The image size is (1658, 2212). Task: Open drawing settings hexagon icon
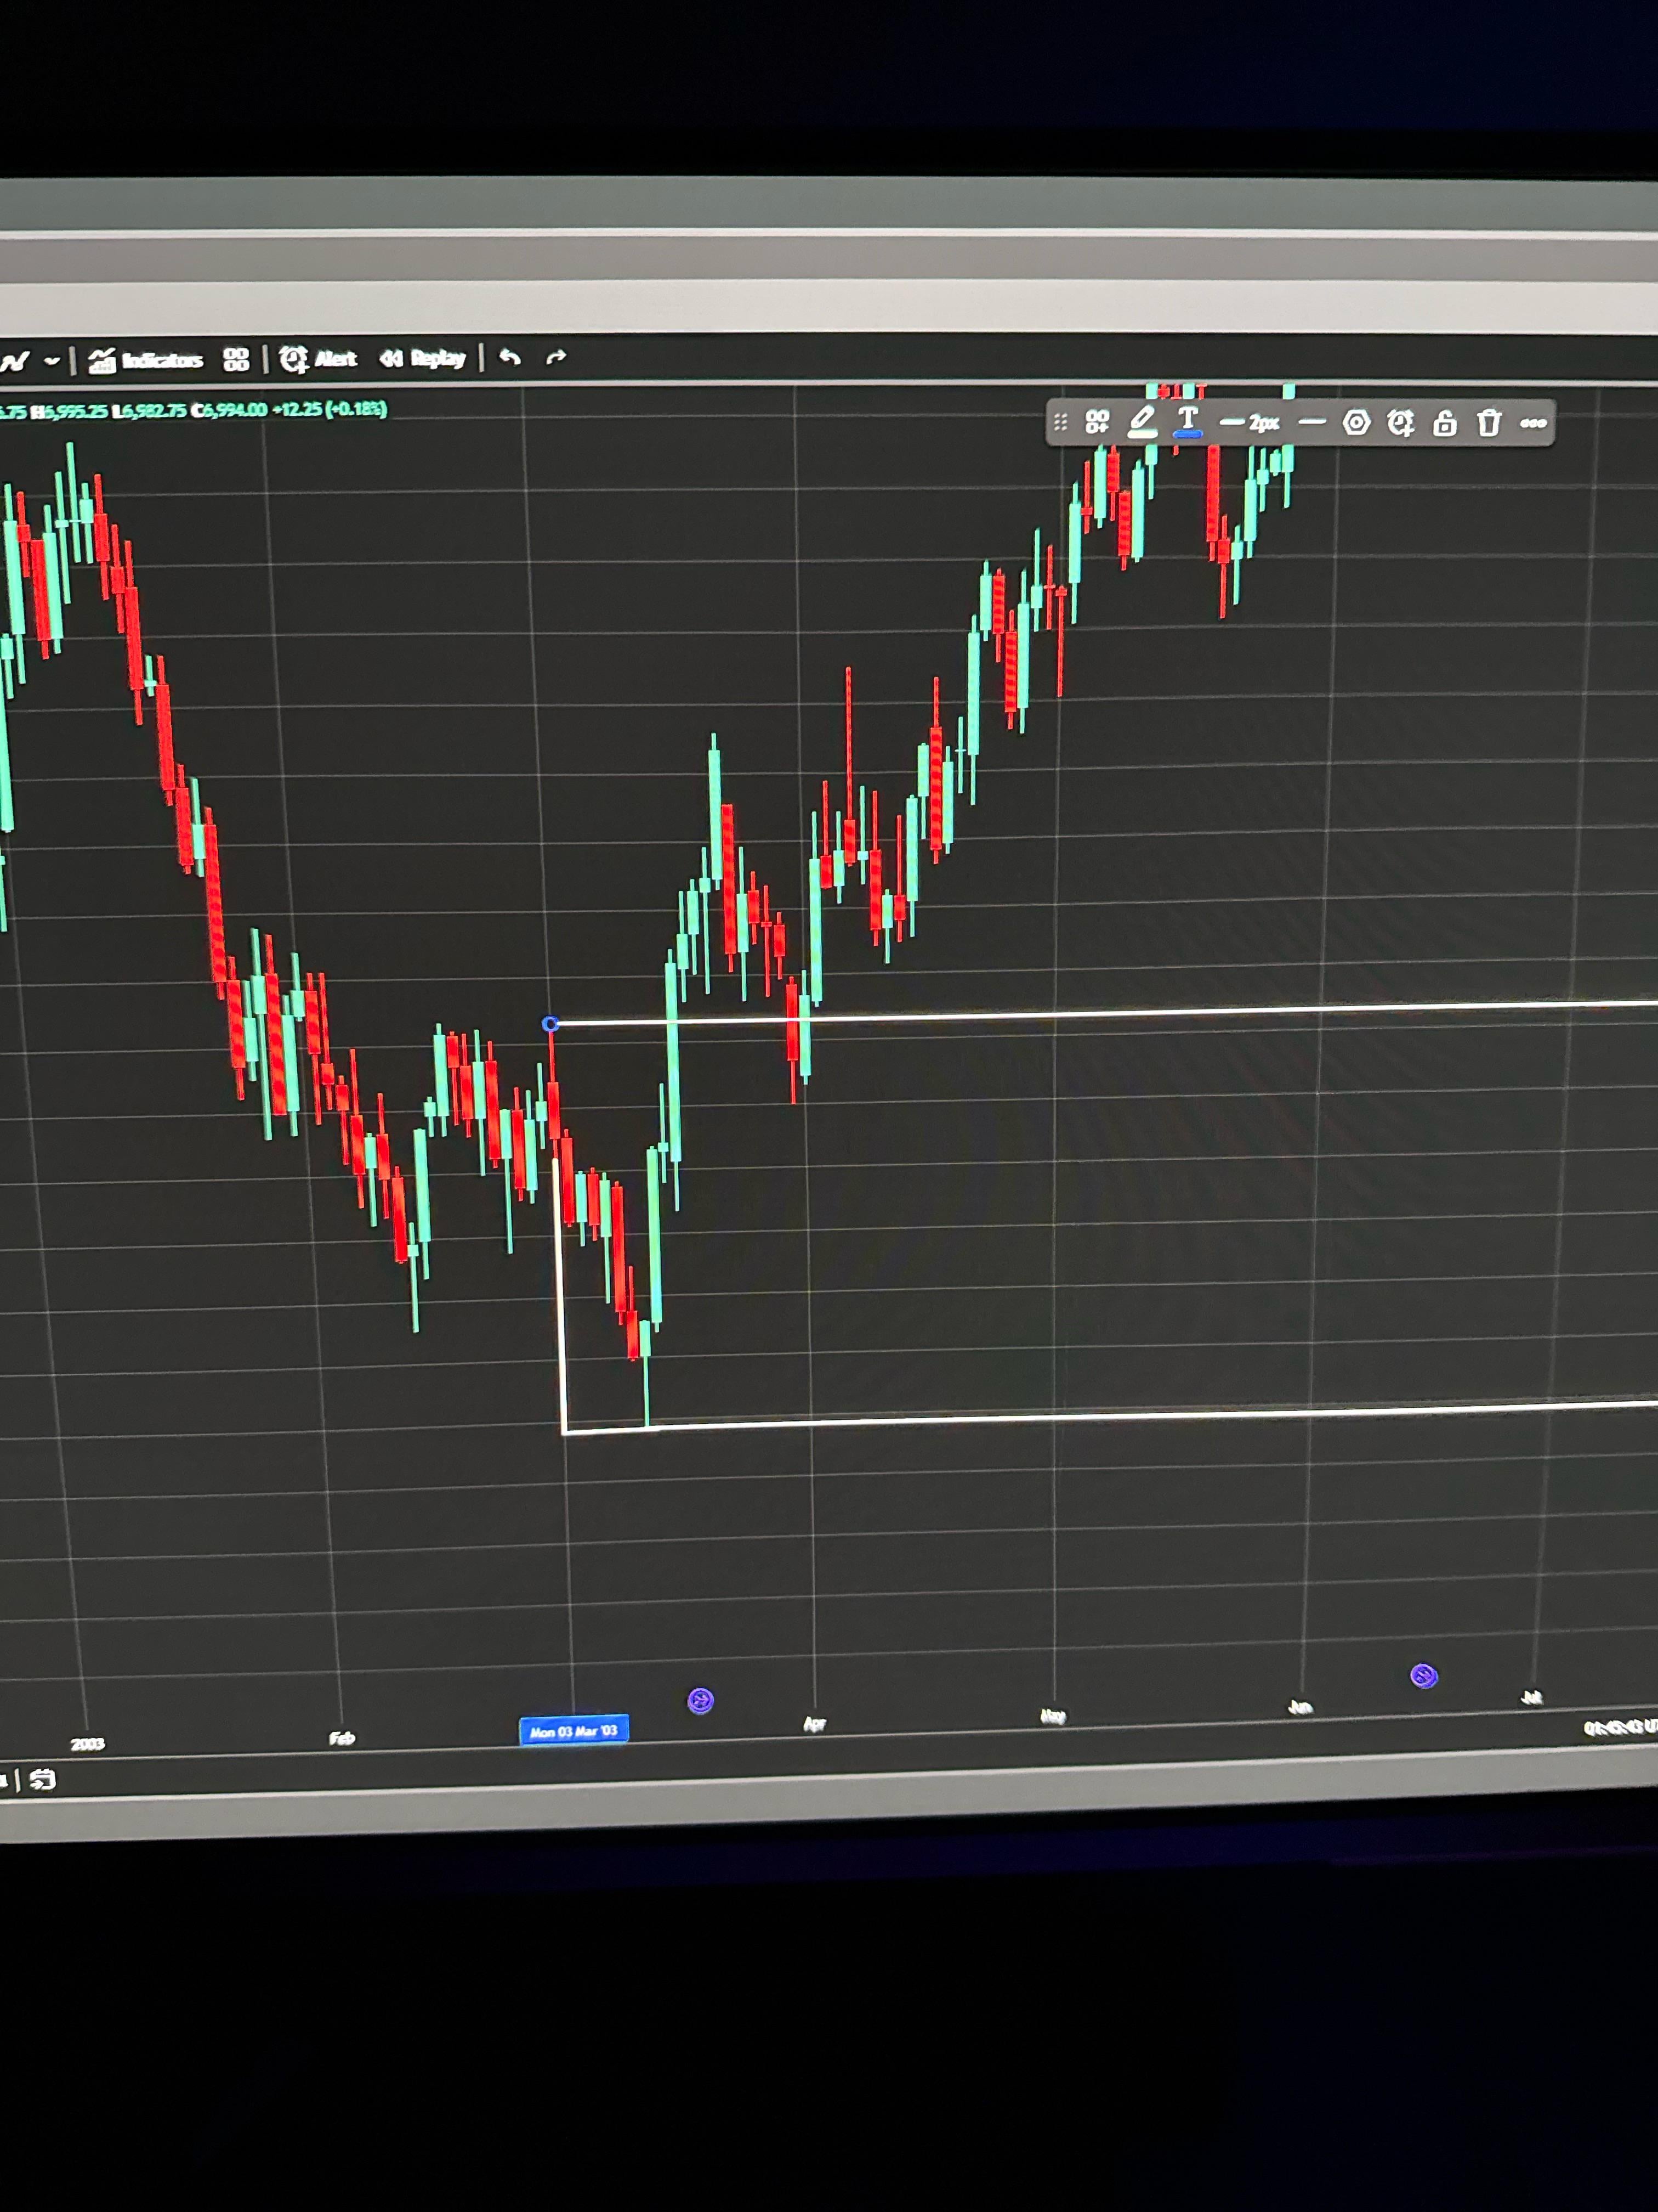coord(1356,423)
